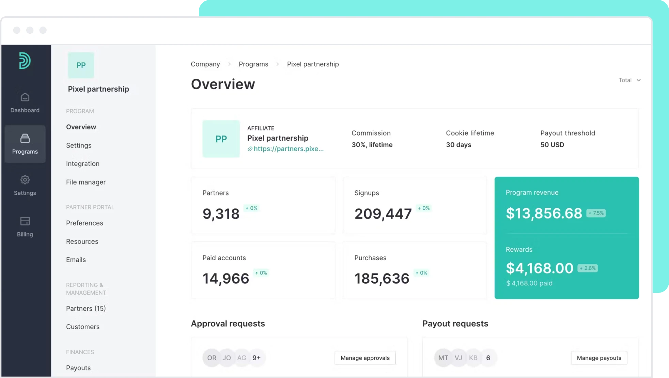This screenshot has width=669, height=378.
Task: Click the Programs breadcrumb link
Action: (253, 64)
